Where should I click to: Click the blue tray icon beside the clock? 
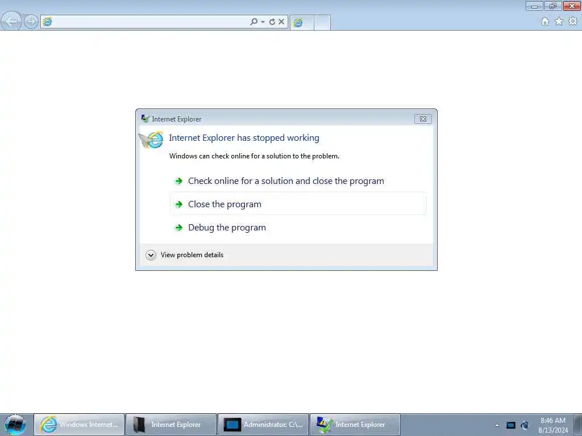point(525,425)
